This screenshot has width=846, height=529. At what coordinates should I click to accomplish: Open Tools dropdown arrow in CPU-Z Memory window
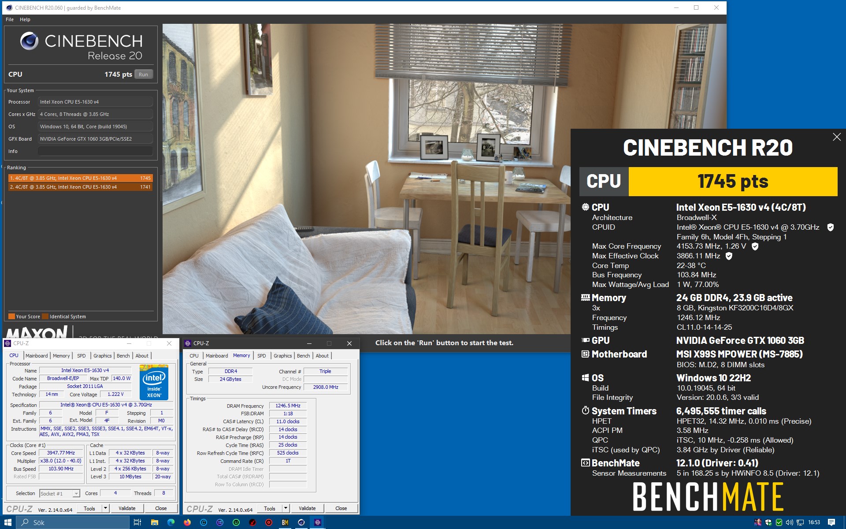(286, 508)
